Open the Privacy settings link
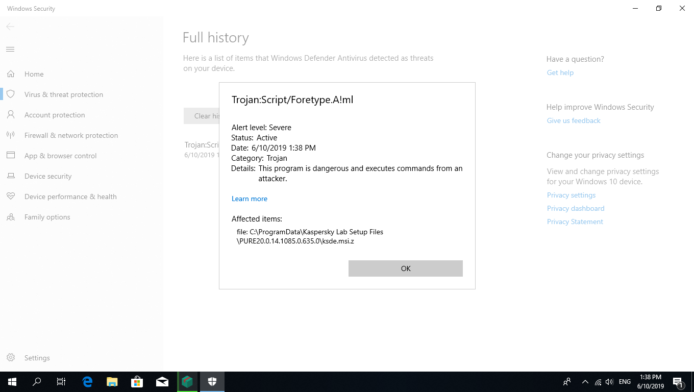This screenshot has height=392, width=694. pyautogui.click(x=571, y=195)
